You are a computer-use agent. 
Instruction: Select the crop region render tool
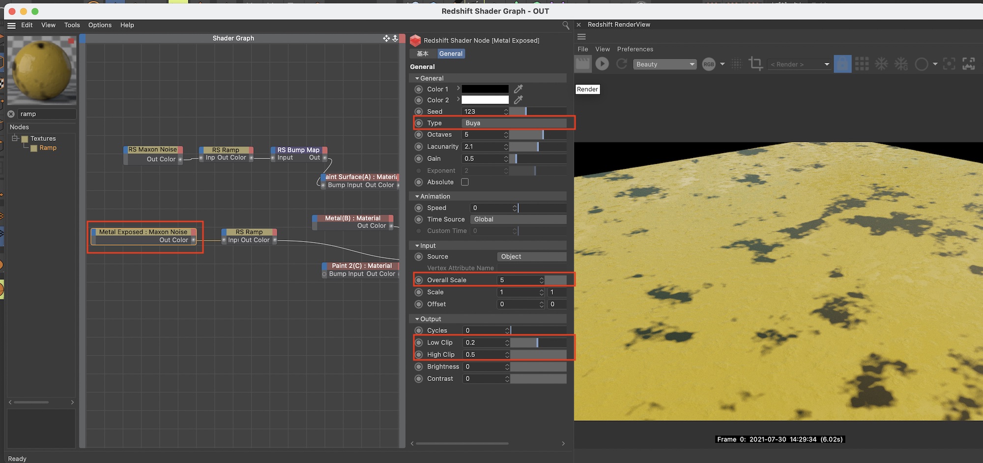pos(755,64)
